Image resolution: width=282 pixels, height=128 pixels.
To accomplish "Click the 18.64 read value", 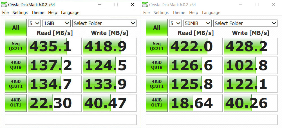I will point(196,103).
